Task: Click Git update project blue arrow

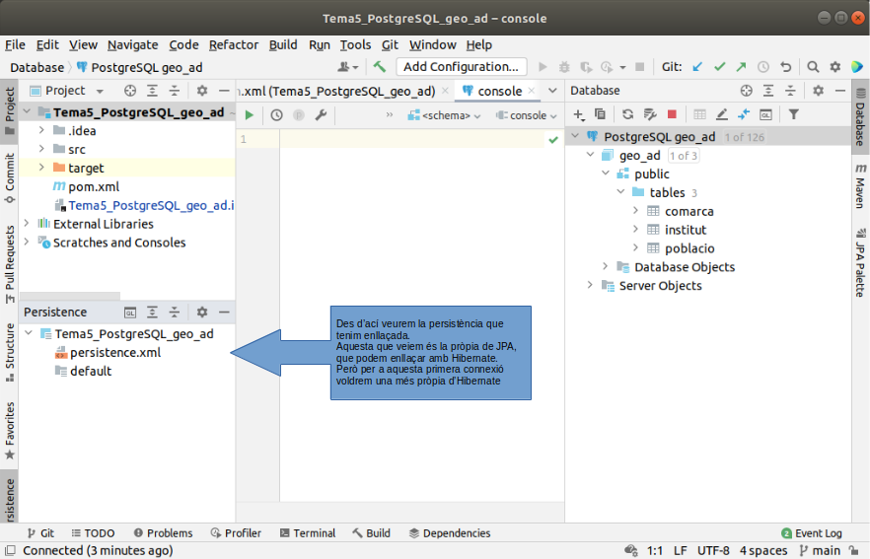Action: point(697,67)
